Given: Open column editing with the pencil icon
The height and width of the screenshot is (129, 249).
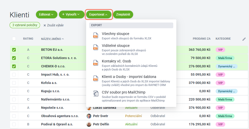Looking at the screenshot, I should coord(244,39).
